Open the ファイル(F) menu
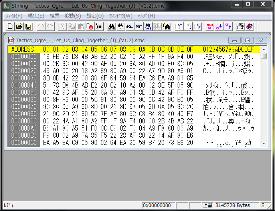 point(14,16)
